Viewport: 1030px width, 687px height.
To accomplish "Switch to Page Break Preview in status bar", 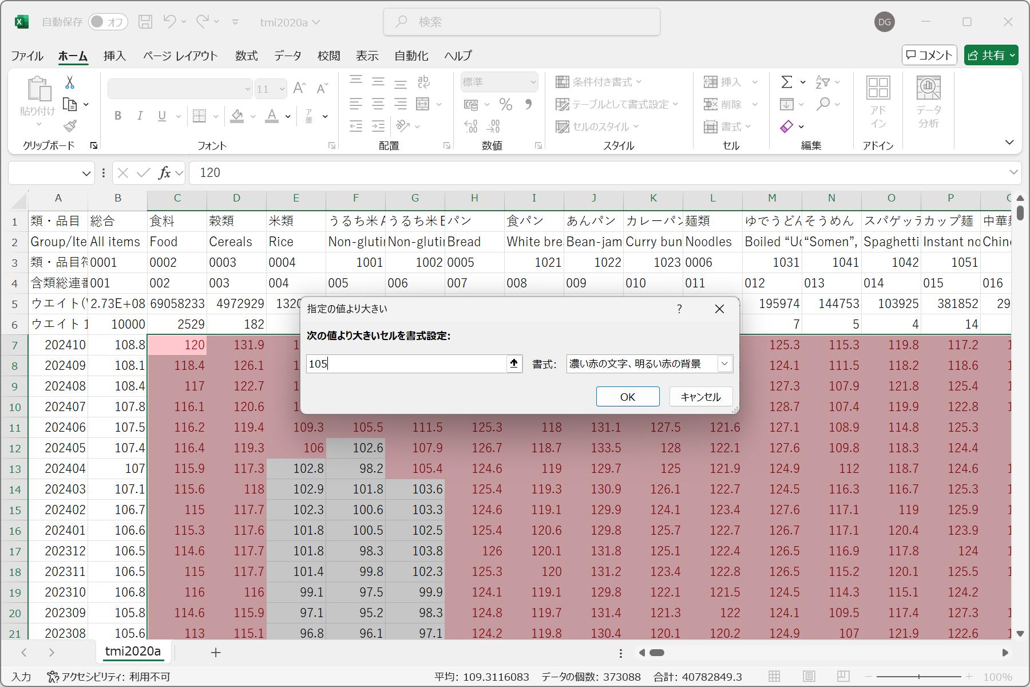I will (x=843, y=677).
